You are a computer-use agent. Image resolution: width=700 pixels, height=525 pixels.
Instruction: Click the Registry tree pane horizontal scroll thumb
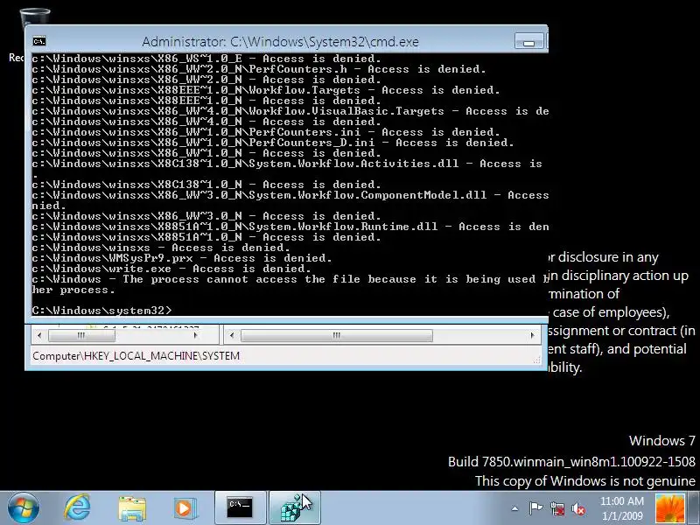[81, 335]
